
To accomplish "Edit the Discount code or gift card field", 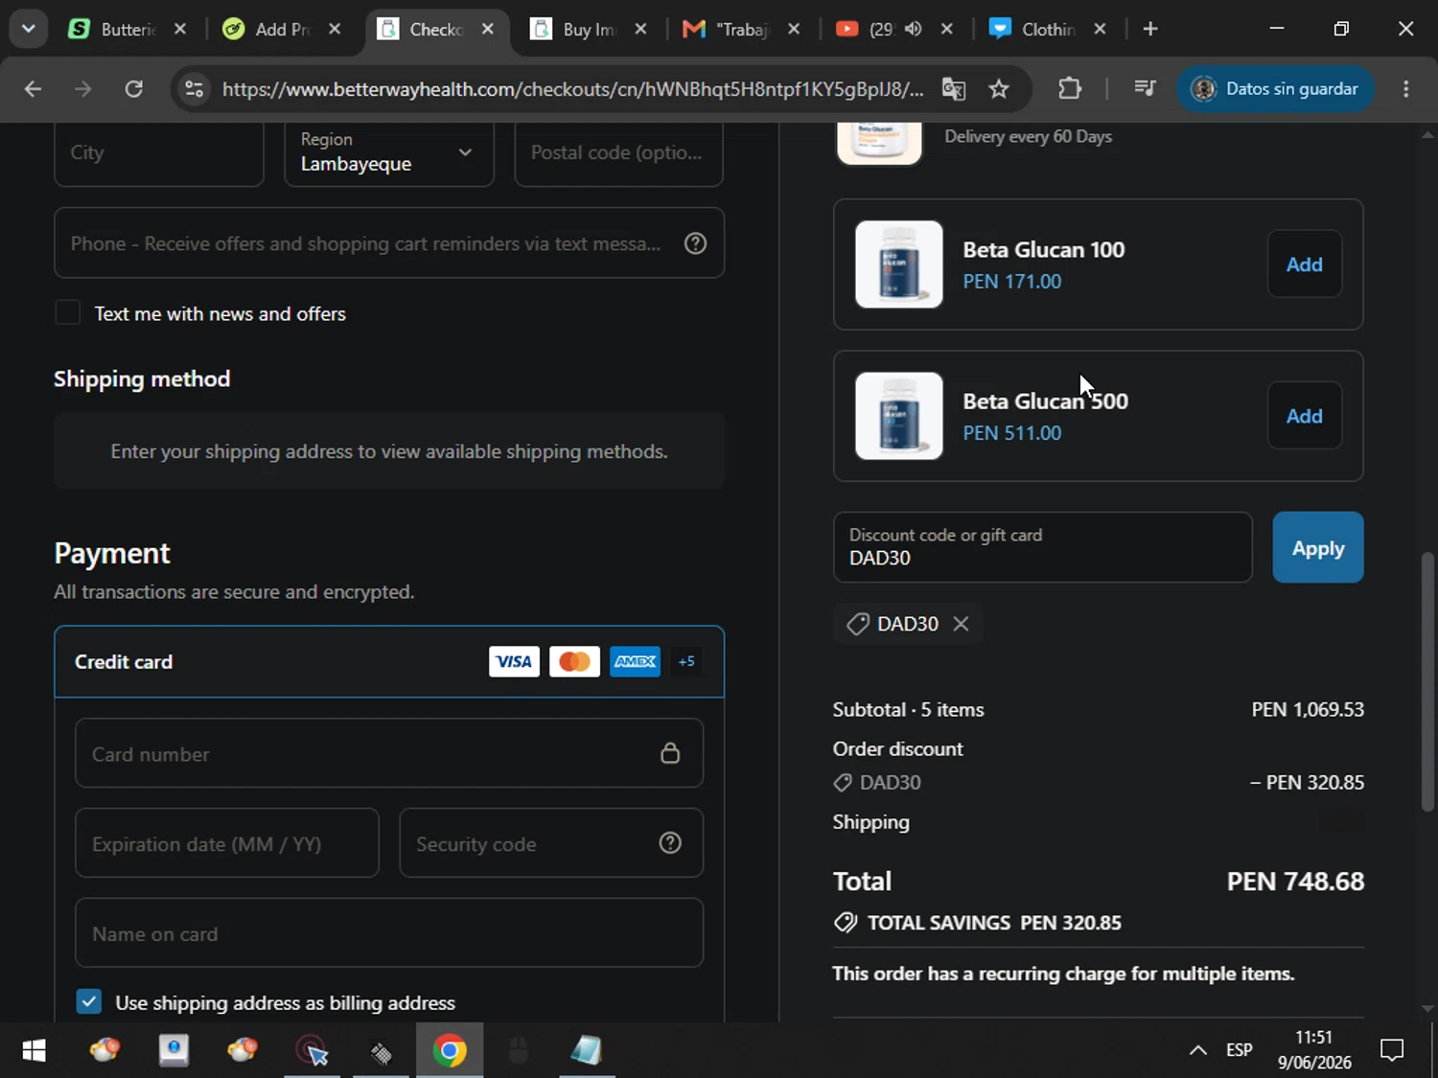I will coord(1043,547).
